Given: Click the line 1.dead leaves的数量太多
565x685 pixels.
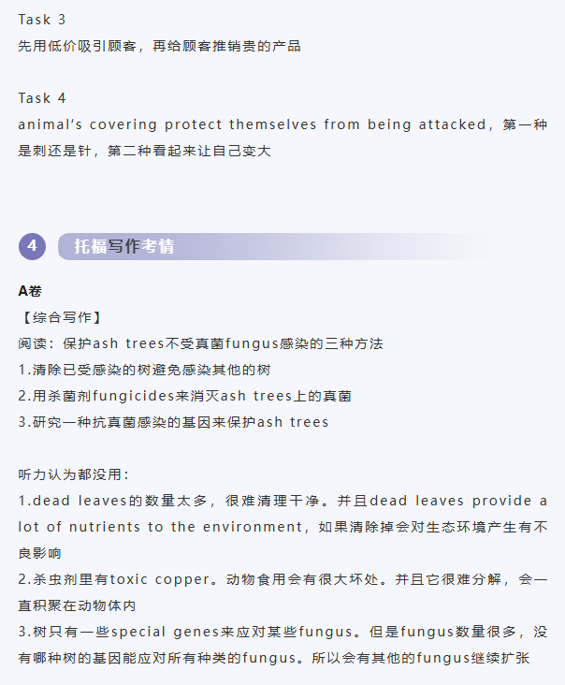Looking at the screenshot, I should (282, 501).
